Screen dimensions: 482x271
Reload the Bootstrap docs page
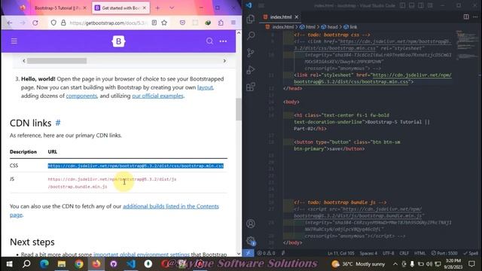tap(35, 23)
